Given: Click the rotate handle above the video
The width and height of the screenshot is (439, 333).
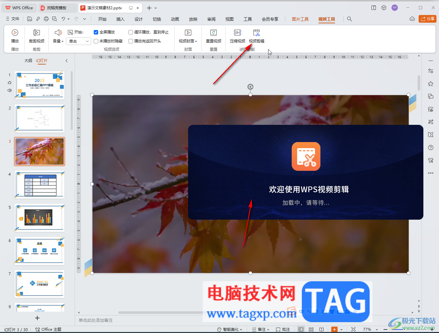Looking at the screenshot, I should tap(251, 87).
